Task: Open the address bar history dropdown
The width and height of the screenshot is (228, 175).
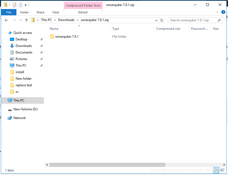Action: tap(156, 20)
